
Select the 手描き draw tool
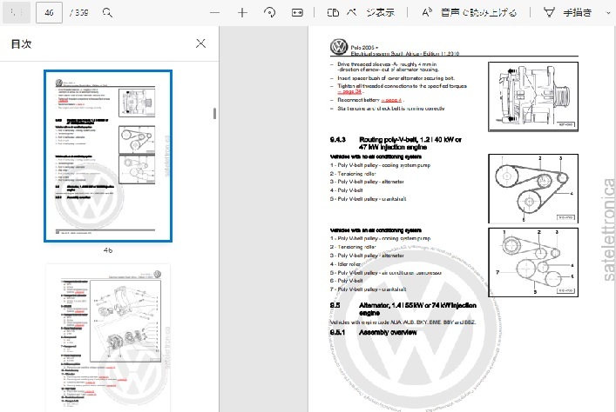(x=568, y=12)
